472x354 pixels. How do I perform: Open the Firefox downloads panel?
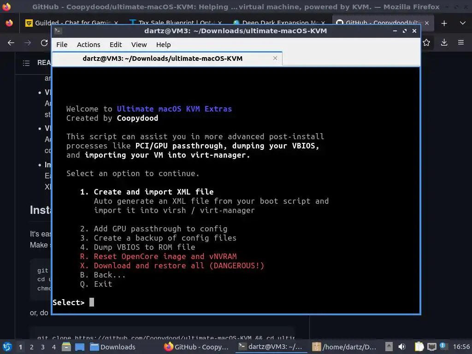[444, 43]
